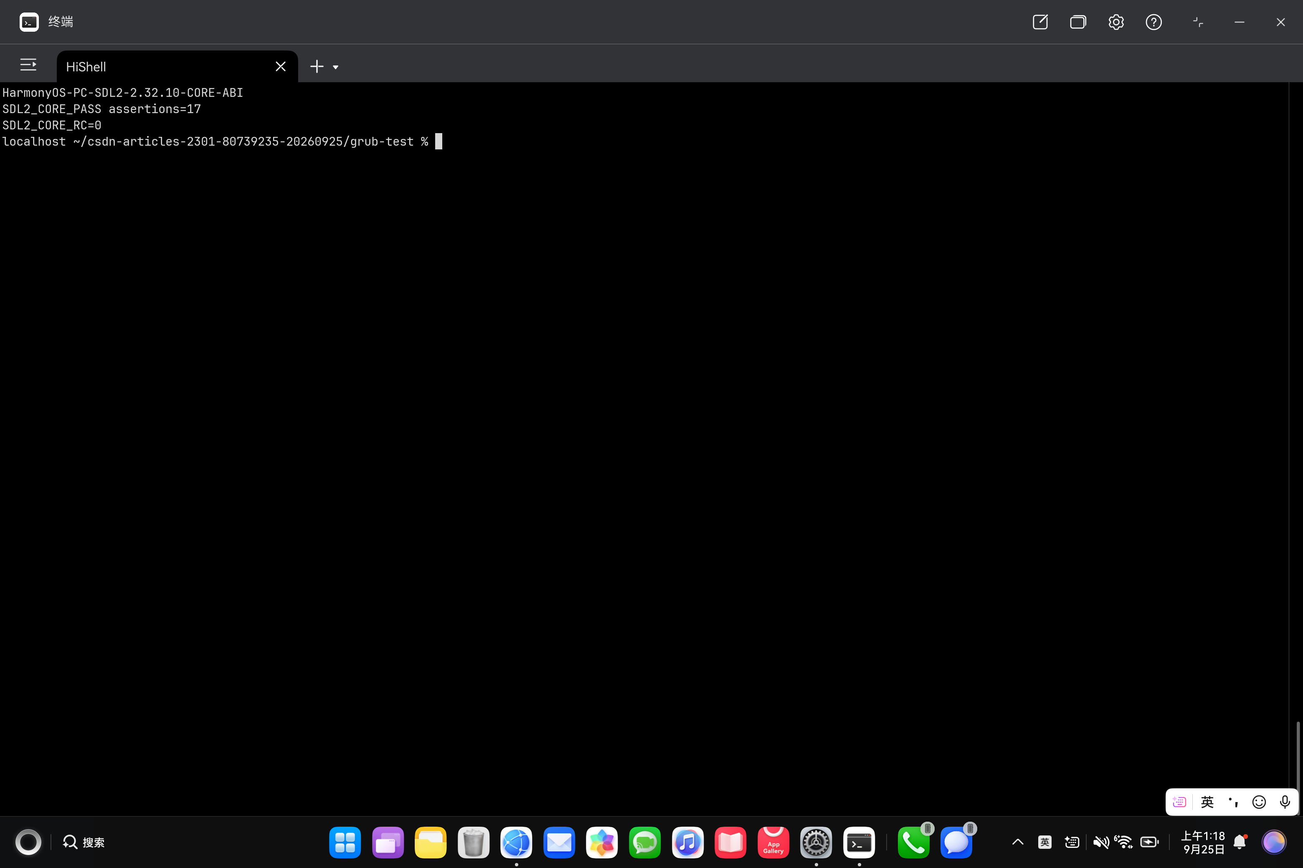
Task: Open the 搜索 search box on taskbar
Action: (x=84, y=842)
